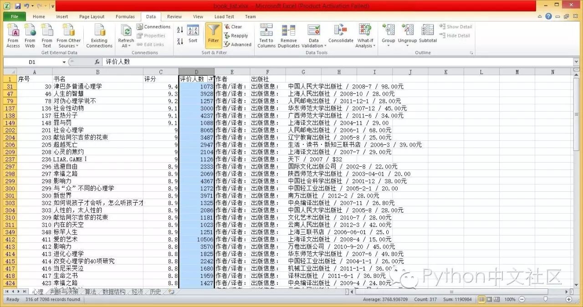This screenshot has width=583, height=307.
Task: Switch to the Team tab
Action: point(251,17)
